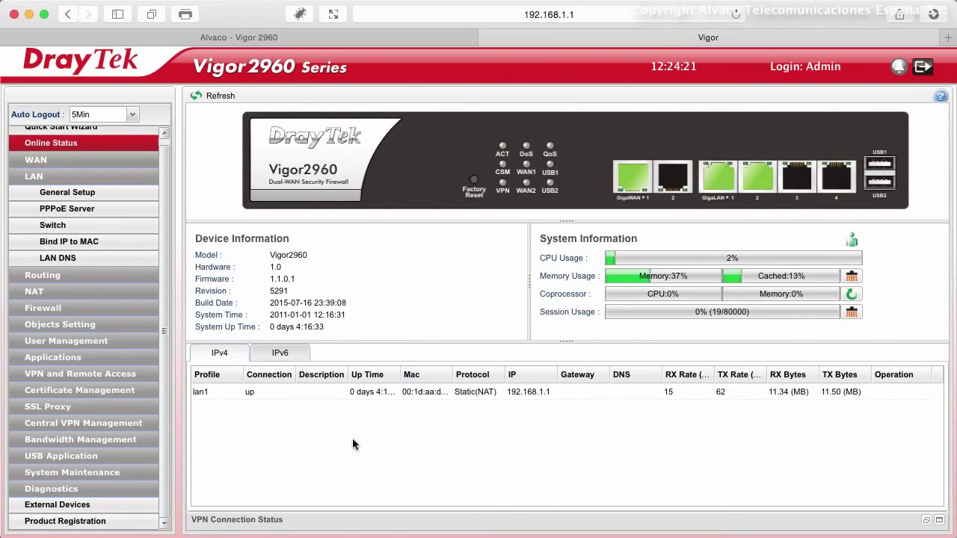
Task: Open Diagnostics menu section
Action: coord(84,489)
